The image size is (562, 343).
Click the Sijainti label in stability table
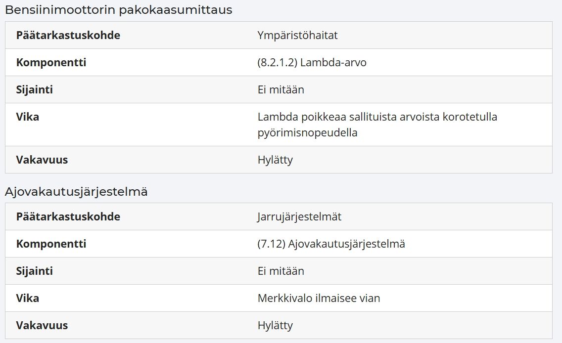[35, 271]
